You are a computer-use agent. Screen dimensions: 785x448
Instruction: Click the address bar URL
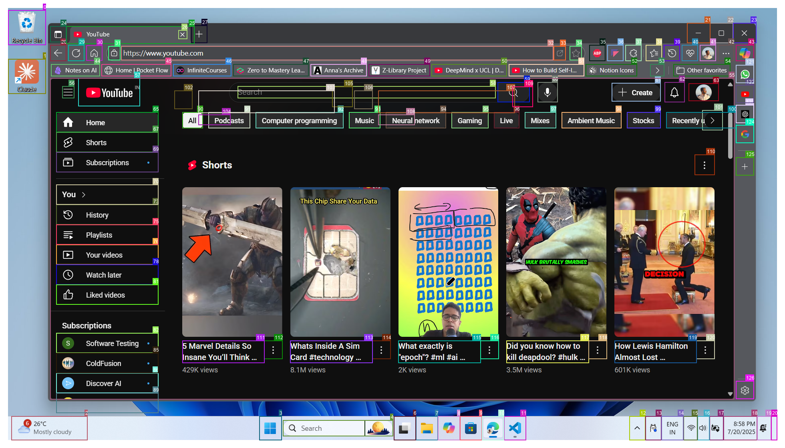click(x=336, y=53)
